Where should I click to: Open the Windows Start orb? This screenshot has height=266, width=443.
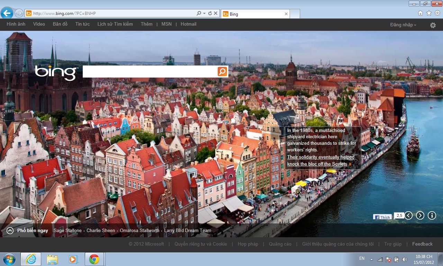pos(9,259)
